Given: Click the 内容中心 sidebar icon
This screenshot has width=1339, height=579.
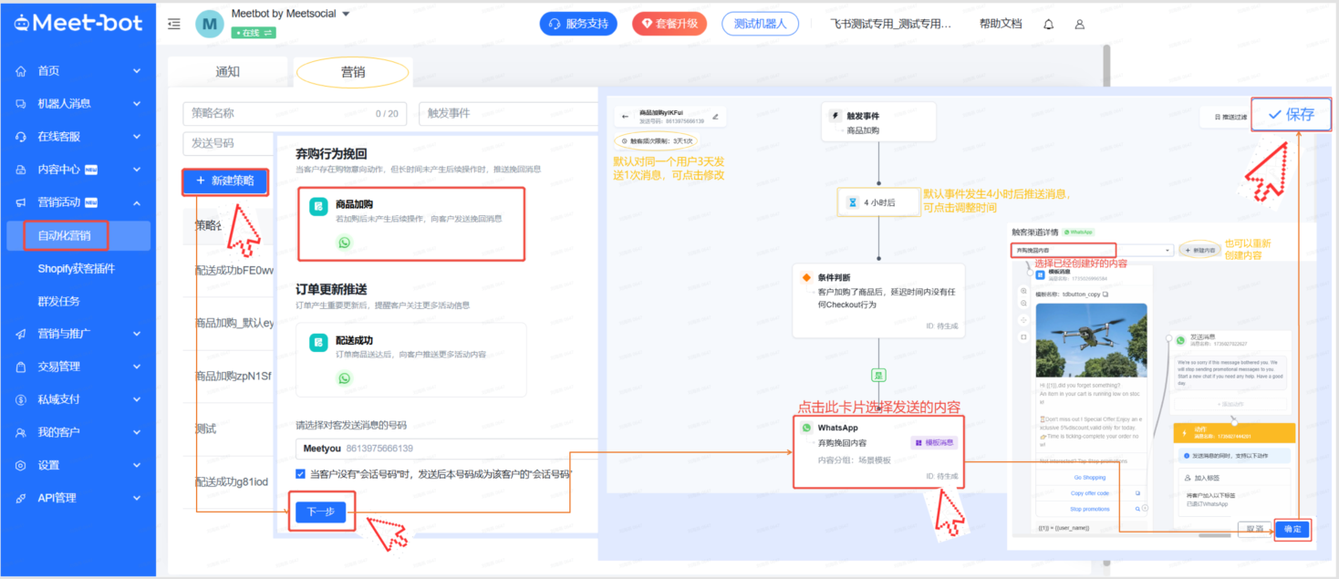Looking at the screenshot, I should 21,170.
